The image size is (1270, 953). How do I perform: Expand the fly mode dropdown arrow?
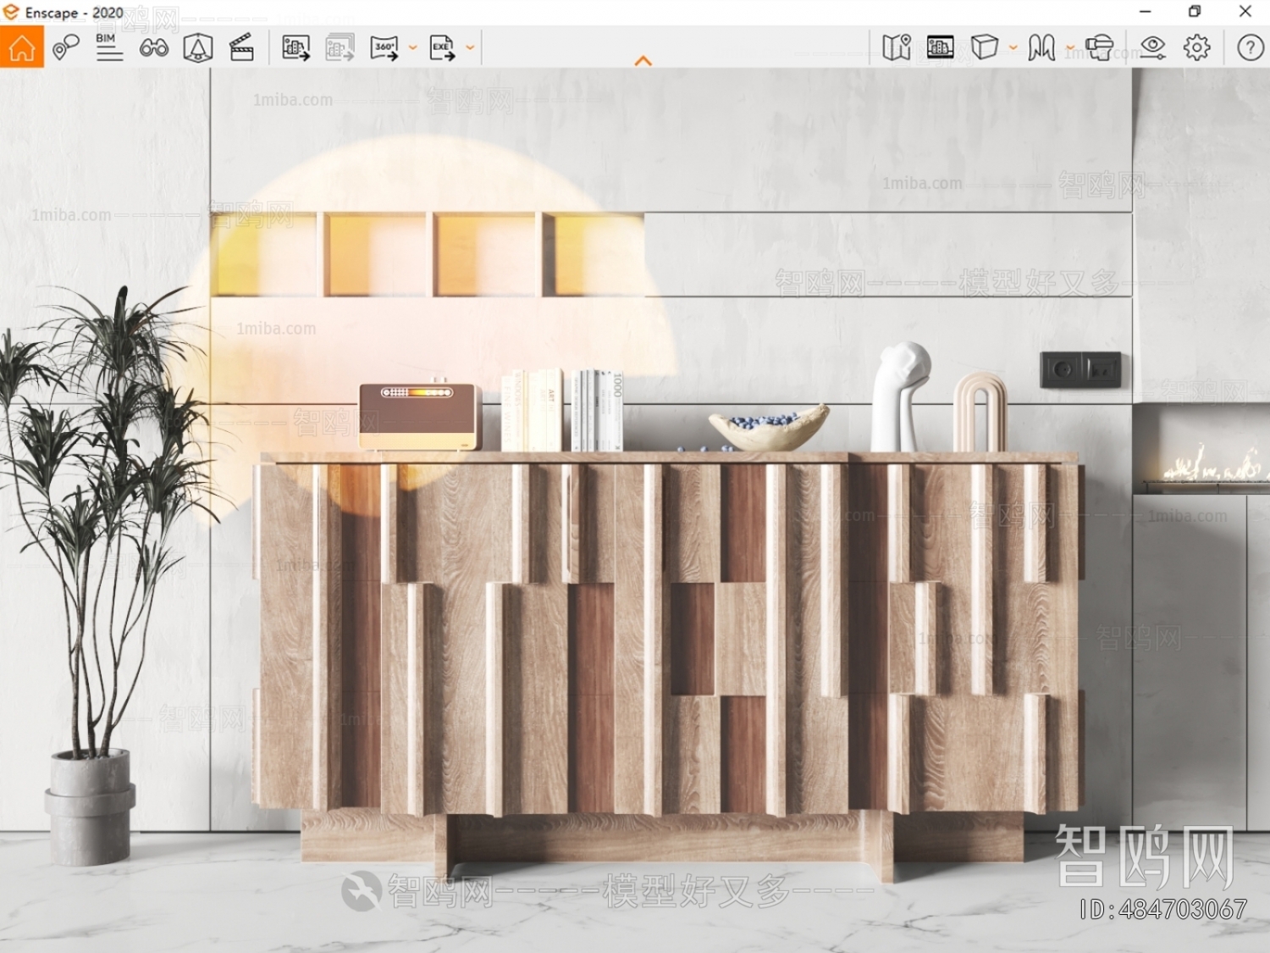pos(1070,47)
